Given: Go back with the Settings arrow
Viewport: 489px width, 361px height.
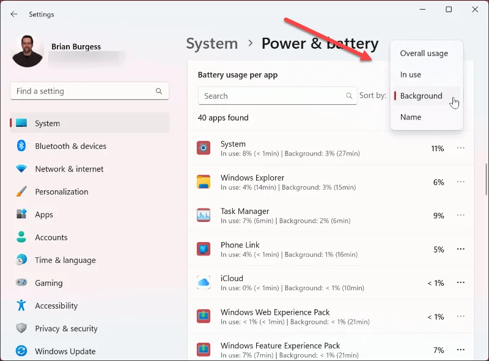Looking at the screenshot, I should click(x=14, y=14).
